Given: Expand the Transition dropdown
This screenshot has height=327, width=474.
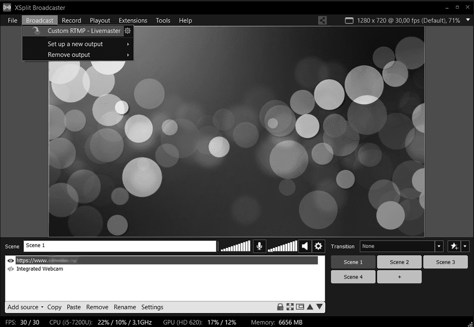Looking at the screenshot, I should (x=439, y=246).
